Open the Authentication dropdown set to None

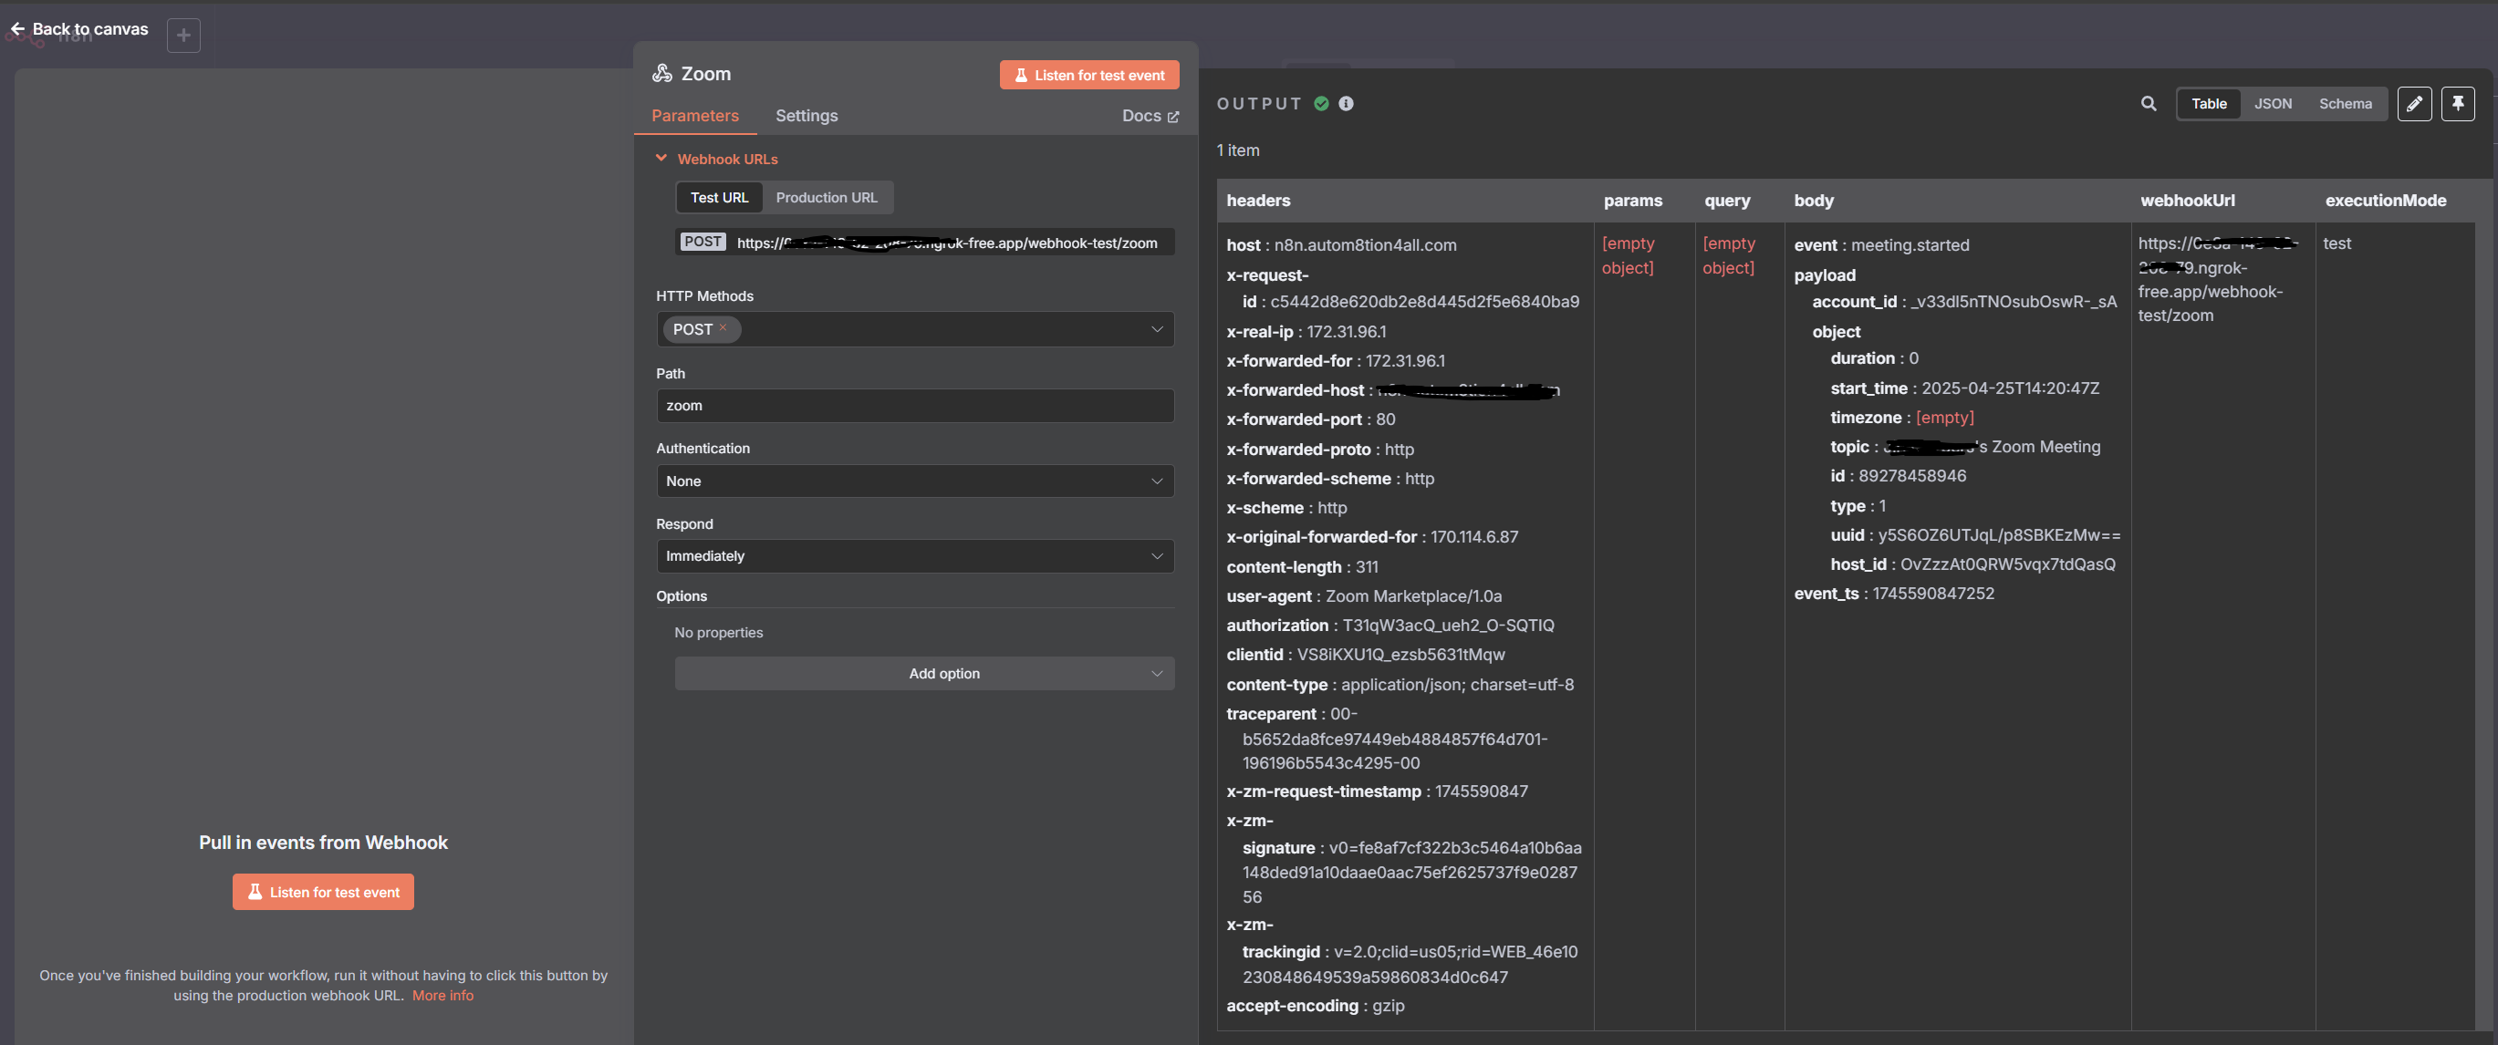pyautogui.click(x=914, y=481)
